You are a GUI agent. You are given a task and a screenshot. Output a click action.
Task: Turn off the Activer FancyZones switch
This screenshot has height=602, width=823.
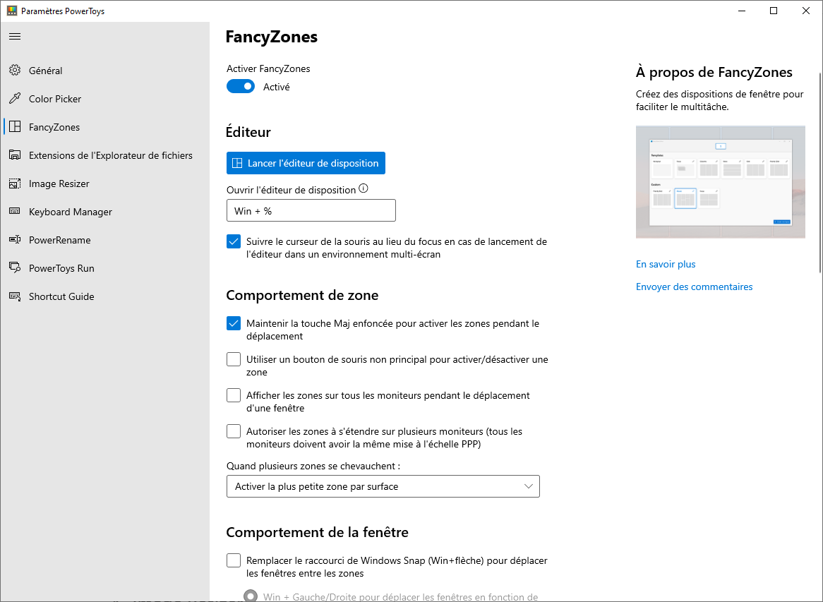pyautogui.click(x=241, y=87)
